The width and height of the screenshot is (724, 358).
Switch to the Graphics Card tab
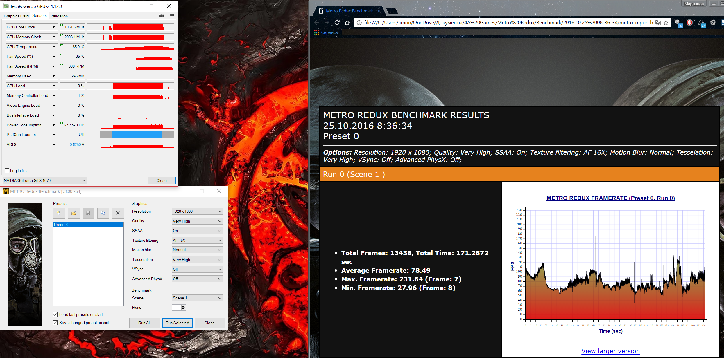16,16
